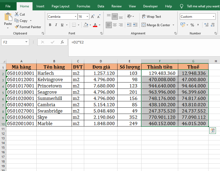Toggle Italic formatting
Image resolution: width=220 pixels, height=171 pixels.
coord(56,25)
